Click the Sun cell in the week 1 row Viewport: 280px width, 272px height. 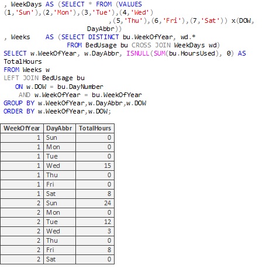[60, 137]
